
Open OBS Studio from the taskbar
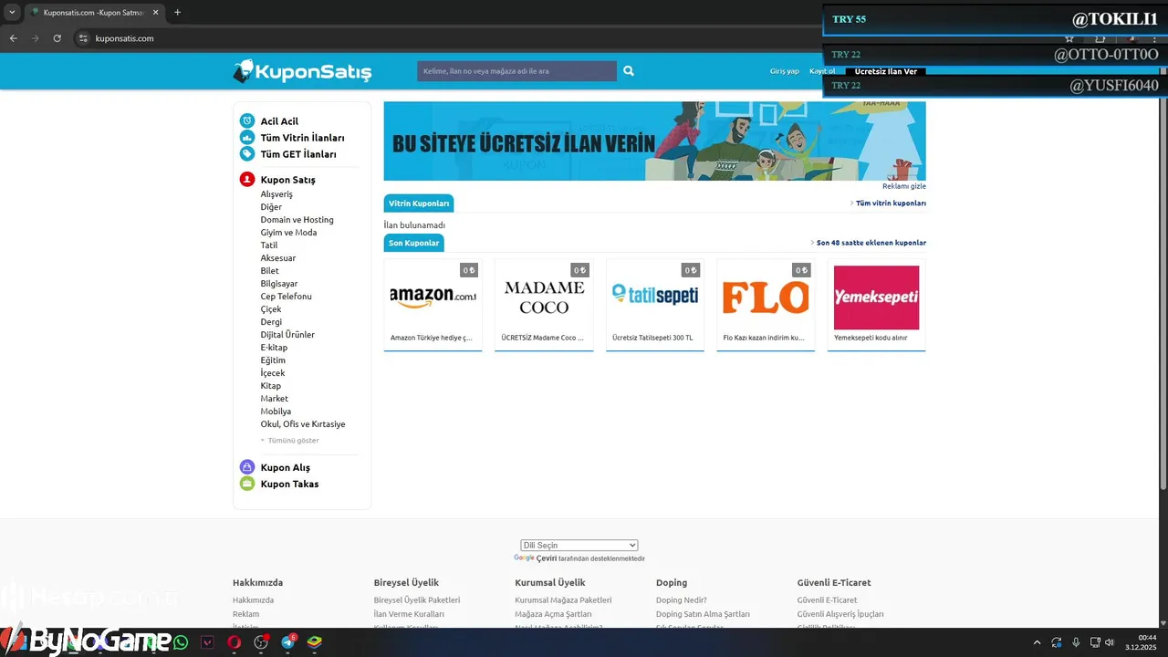click(261, 642)
